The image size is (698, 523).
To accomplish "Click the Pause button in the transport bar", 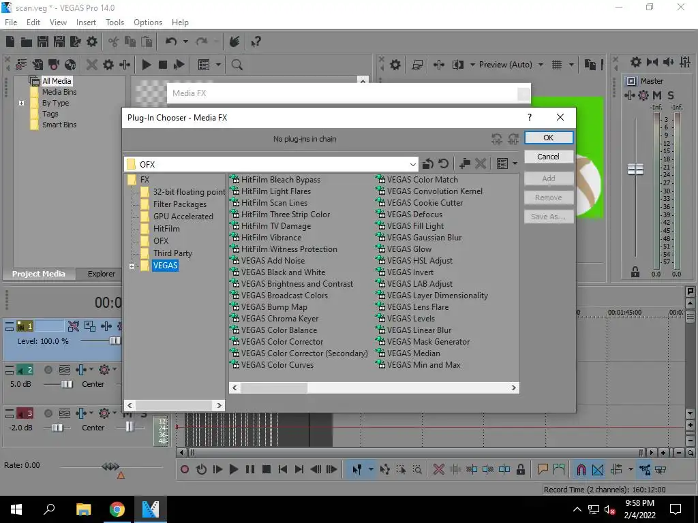I will [x=250, y=469].
